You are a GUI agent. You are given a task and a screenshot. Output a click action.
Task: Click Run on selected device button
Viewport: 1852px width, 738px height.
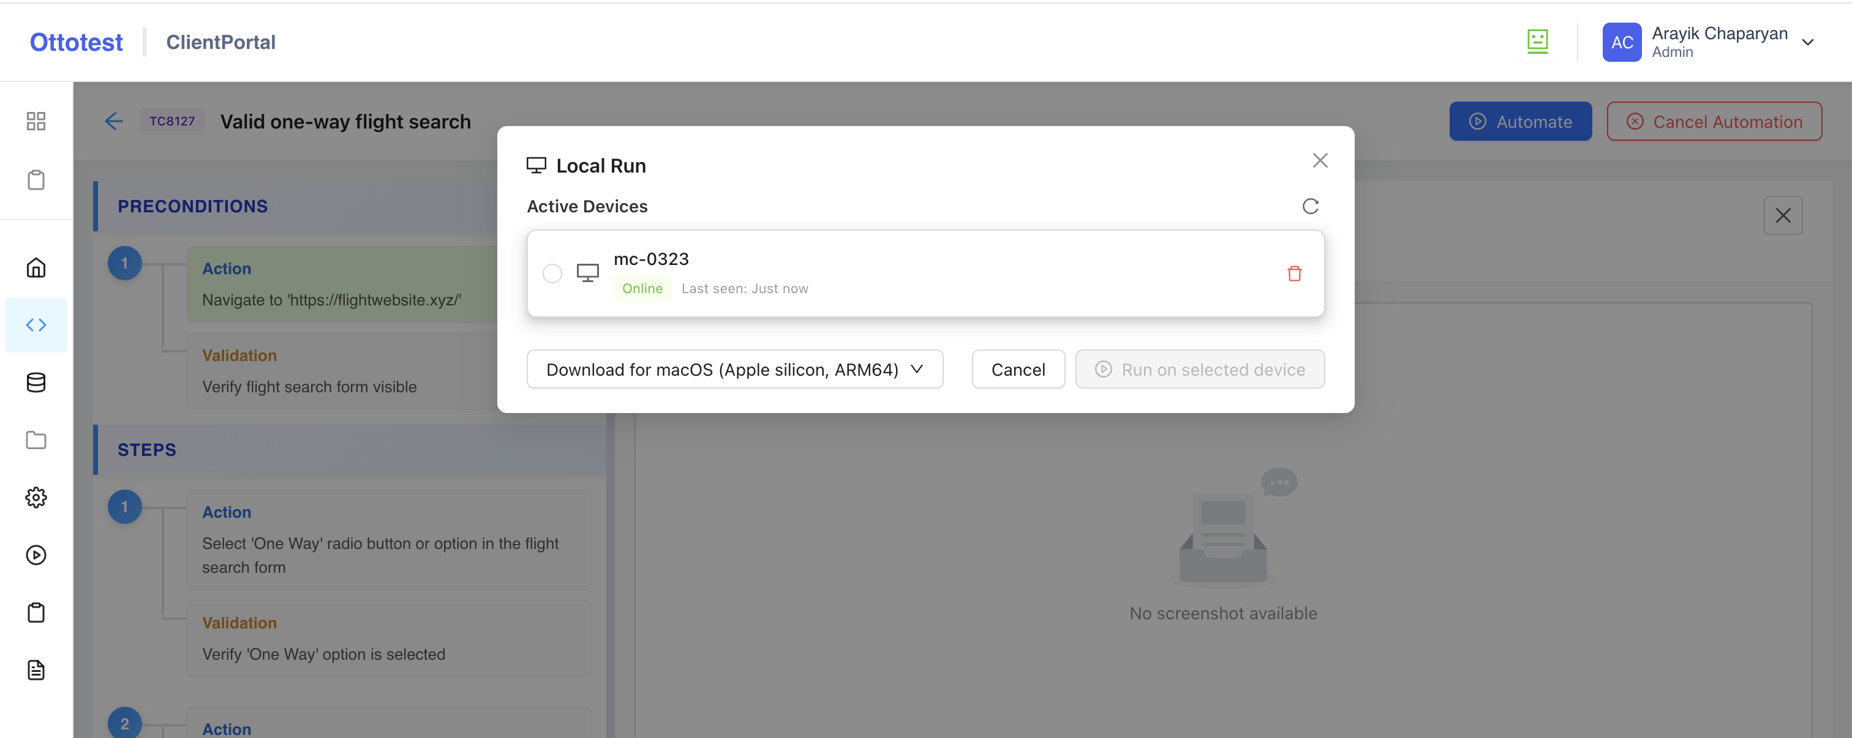click(x=1199, y=370)
